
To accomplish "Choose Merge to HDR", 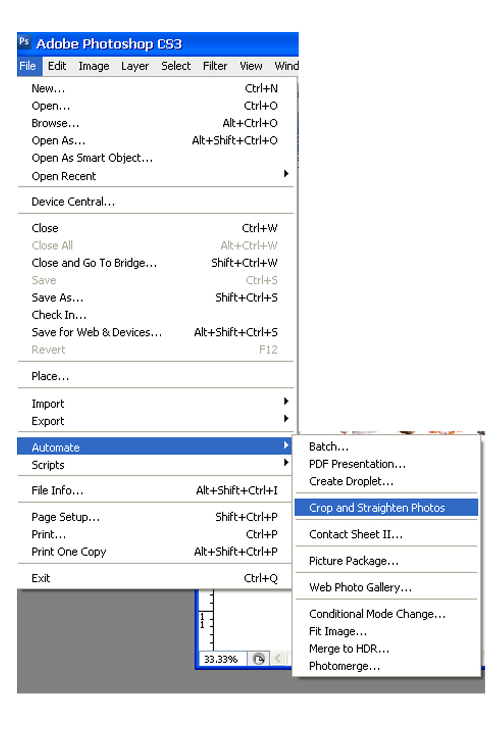I will click(x=349, y=648).
